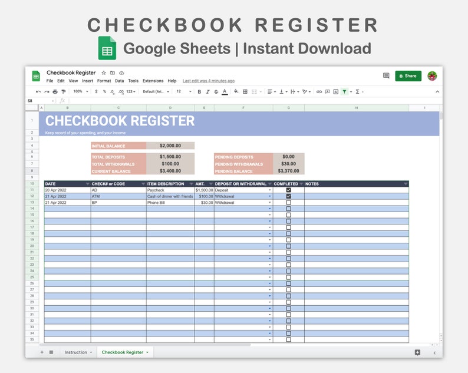Screen dimensions: 468x373
Task: Toggle italic formatting
Action: (x=207, y=91)
